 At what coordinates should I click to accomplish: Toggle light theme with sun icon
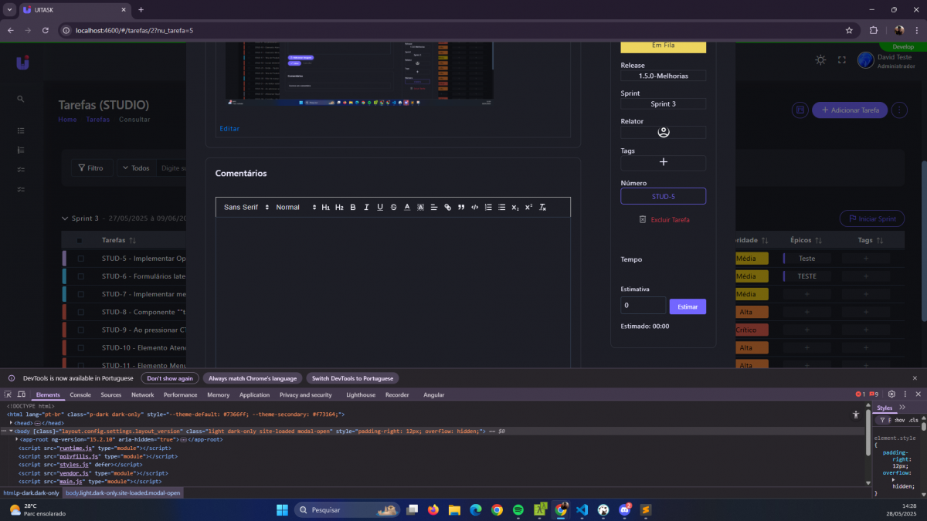pyautogui.click(x=820, y=60)
